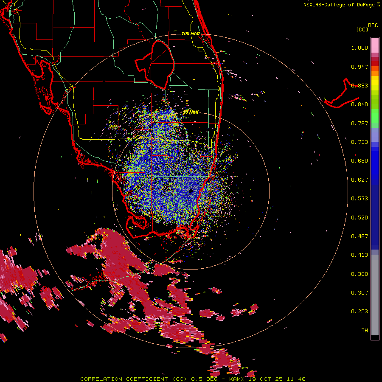Select the 0.360 scale value
Viewport: 382px width, 382px height.
coord(360,274)
